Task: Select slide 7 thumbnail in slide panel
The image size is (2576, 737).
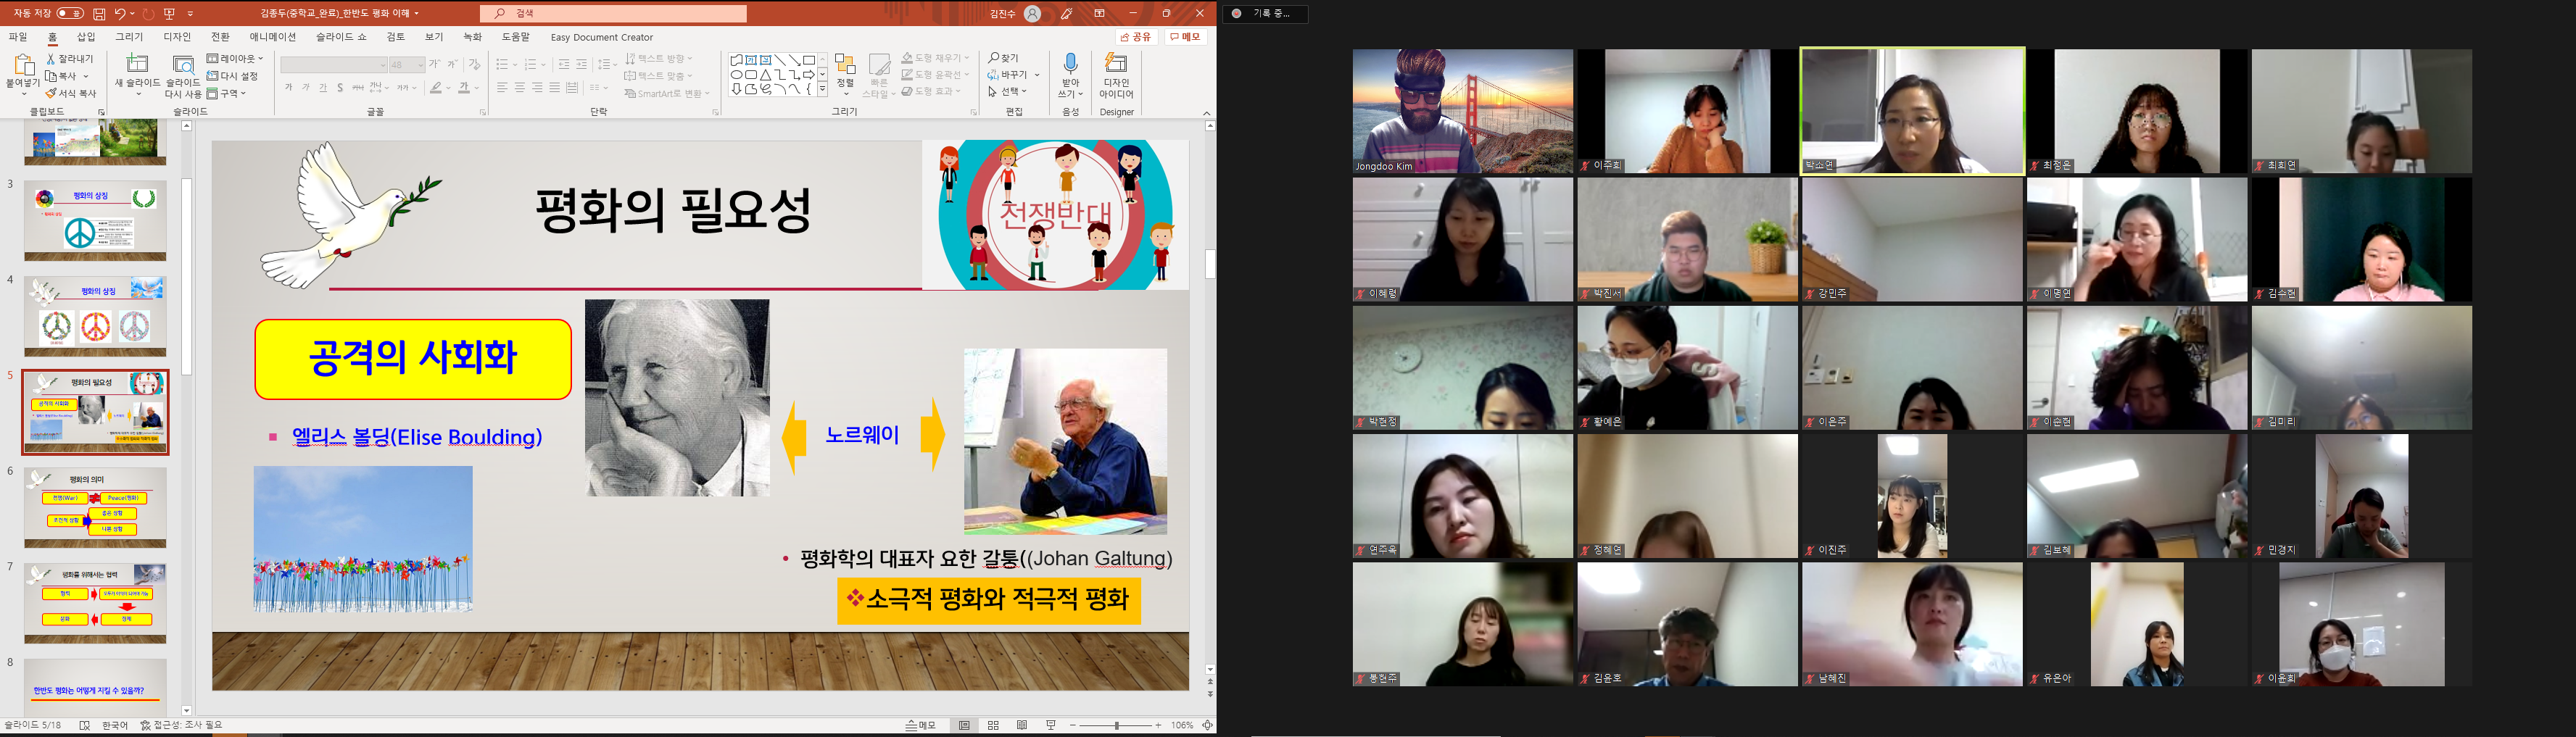Action: point(95,604)
